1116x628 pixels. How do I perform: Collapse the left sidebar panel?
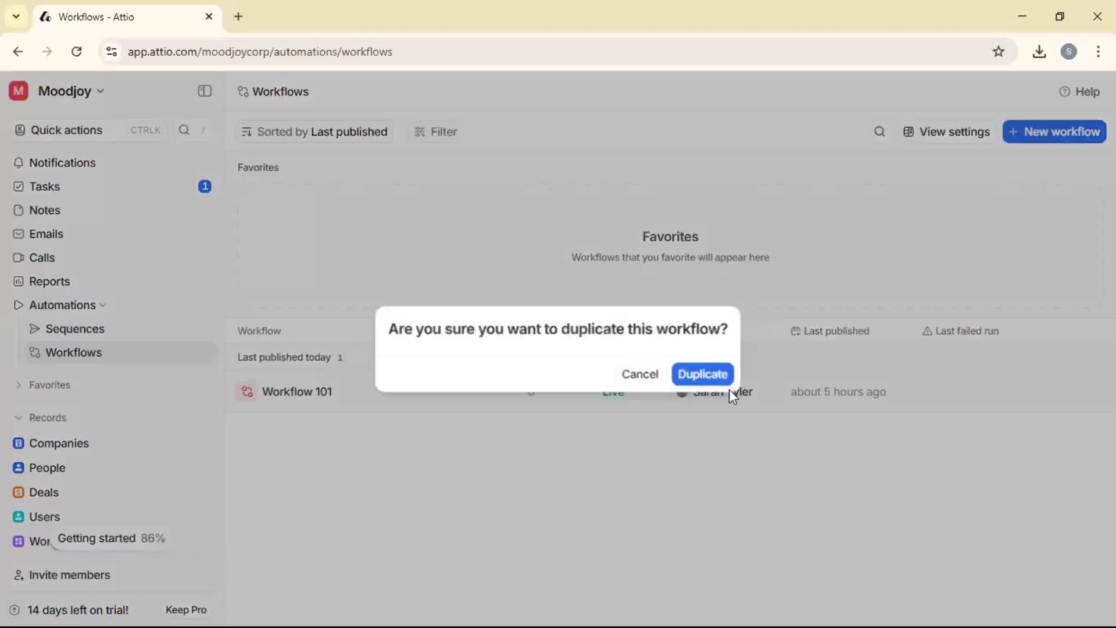click(203, 91)
